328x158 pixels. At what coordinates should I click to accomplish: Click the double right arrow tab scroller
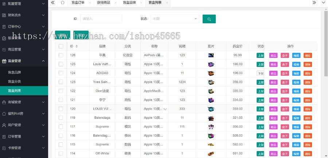click(314, 3)
